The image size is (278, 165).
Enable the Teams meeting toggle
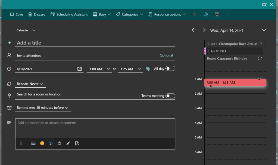pyautogui.click(x=170, y=96)
